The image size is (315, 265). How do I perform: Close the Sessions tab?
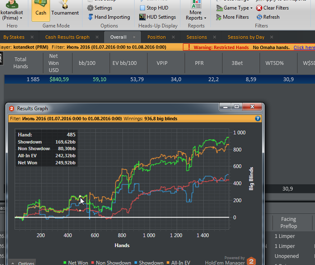coord(214,37)
